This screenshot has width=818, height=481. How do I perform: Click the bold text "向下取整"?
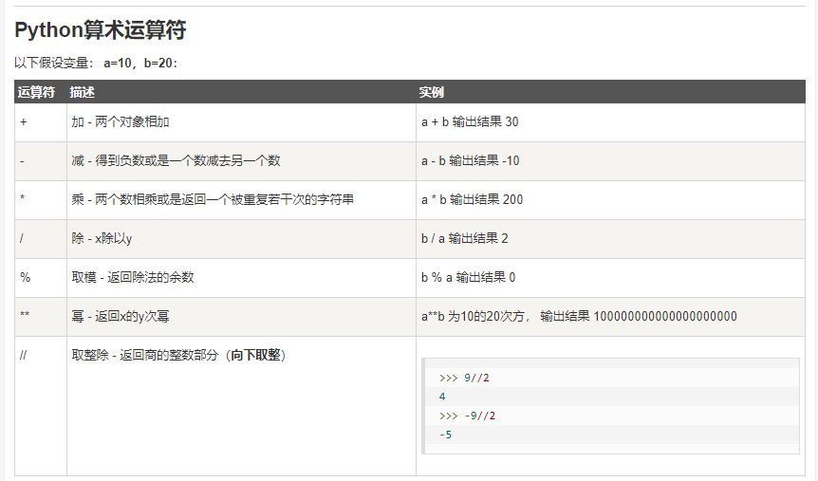coord(255,355)
